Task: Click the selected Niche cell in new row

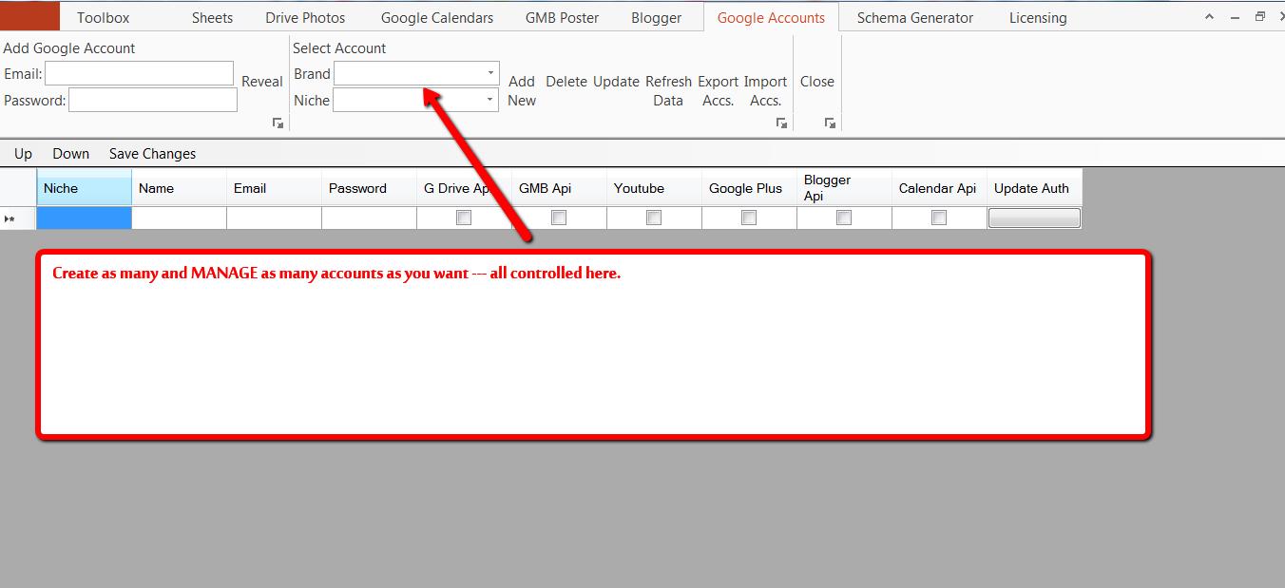Action: pos(84,218)
